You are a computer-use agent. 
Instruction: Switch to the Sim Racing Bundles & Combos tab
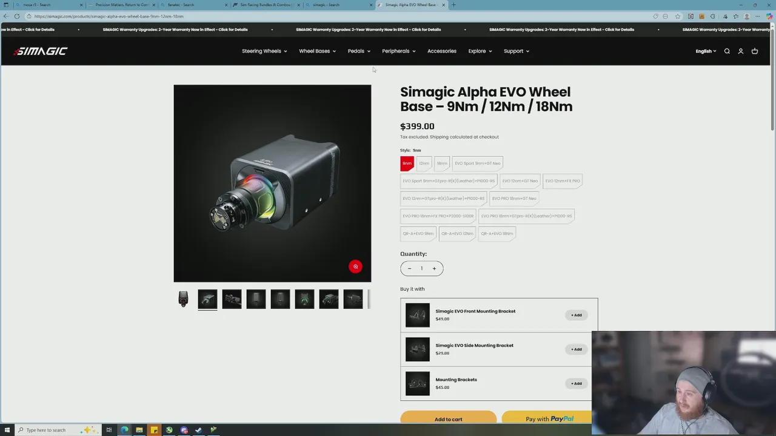[265, 5]
